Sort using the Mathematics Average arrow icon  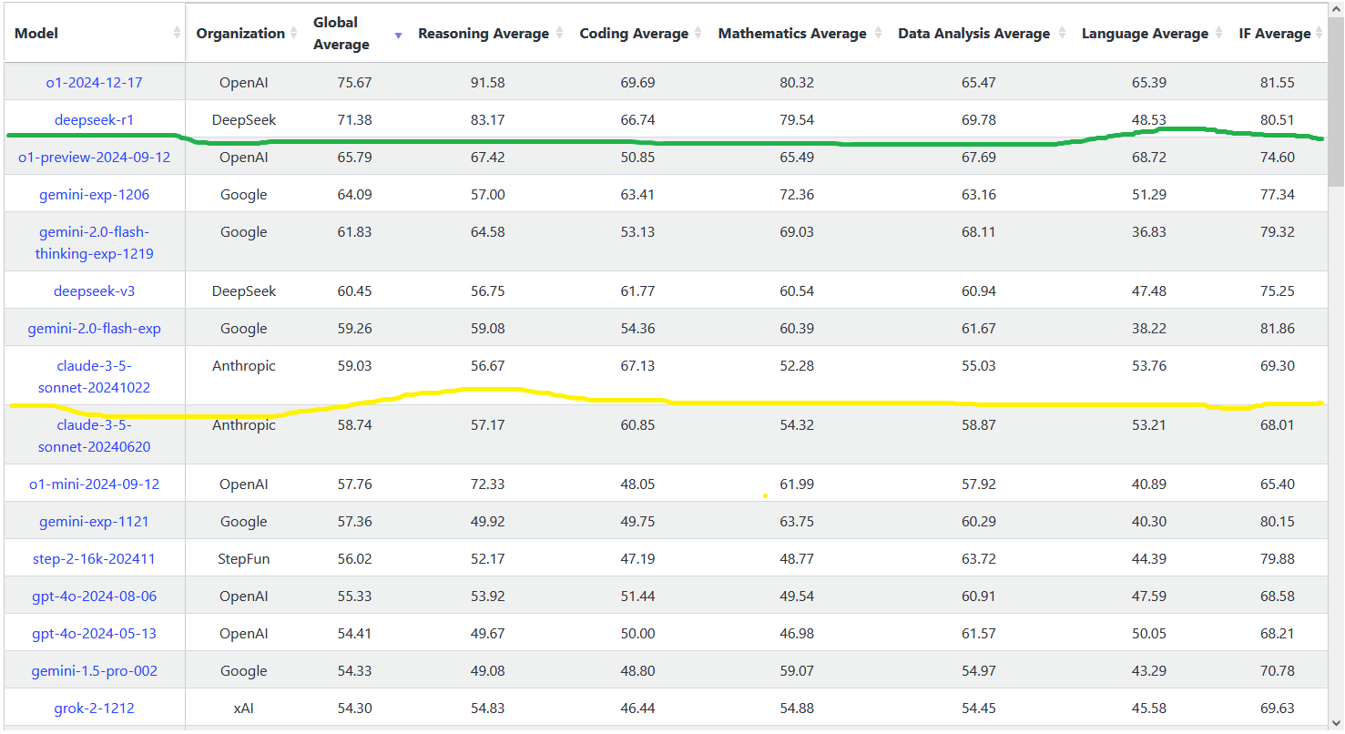(878, 34)
